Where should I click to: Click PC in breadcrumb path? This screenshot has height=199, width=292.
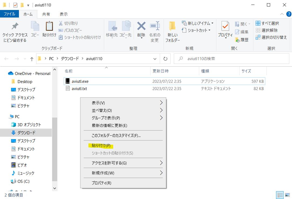(51, 59)
